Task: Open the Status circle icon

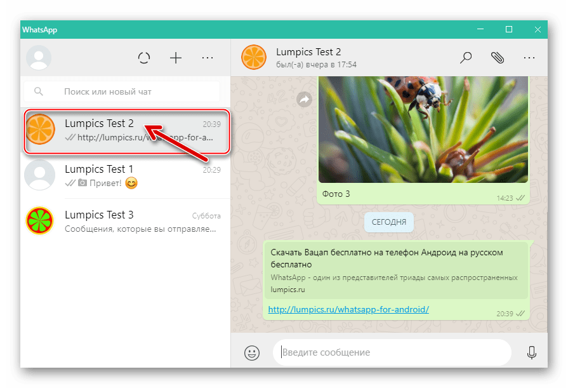Action: click(x=144, y=57)
